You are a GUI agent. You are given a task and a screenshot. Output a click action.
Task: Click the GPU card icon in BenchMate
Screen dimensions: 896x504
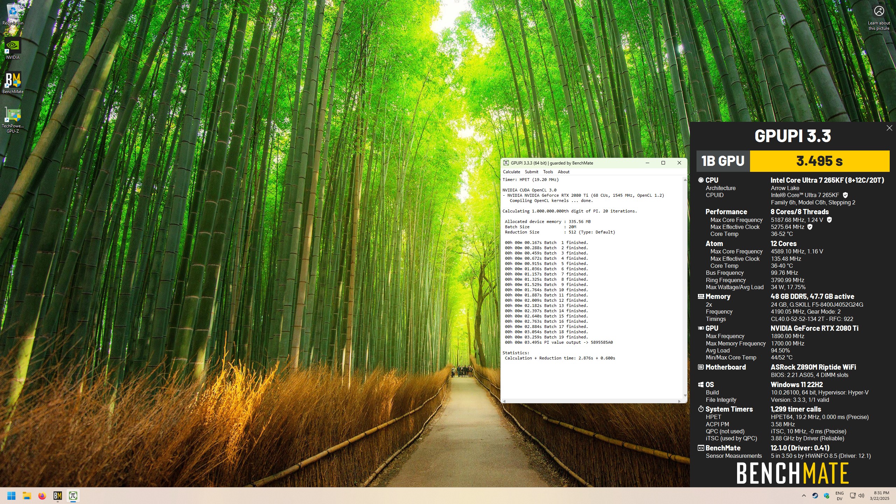click(x=701, y=328)
